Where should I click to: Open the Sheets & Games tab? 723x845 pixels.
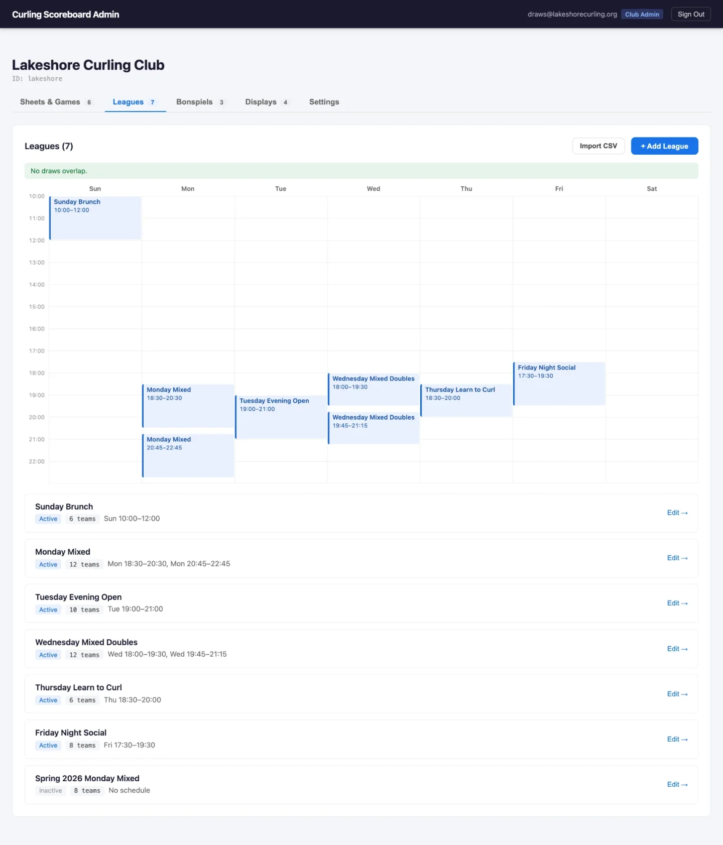click(x=56, y=102)
